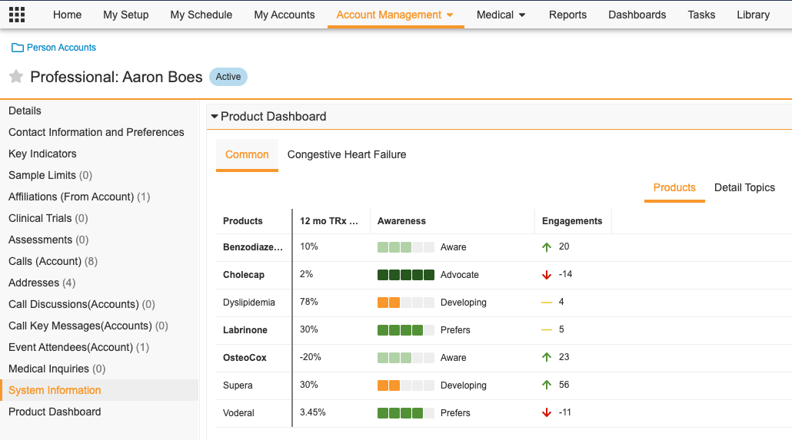The height and width of the screenshot is (440, 792).
Task: Open the Dashboards menu item
Action: tap(637, 15)
